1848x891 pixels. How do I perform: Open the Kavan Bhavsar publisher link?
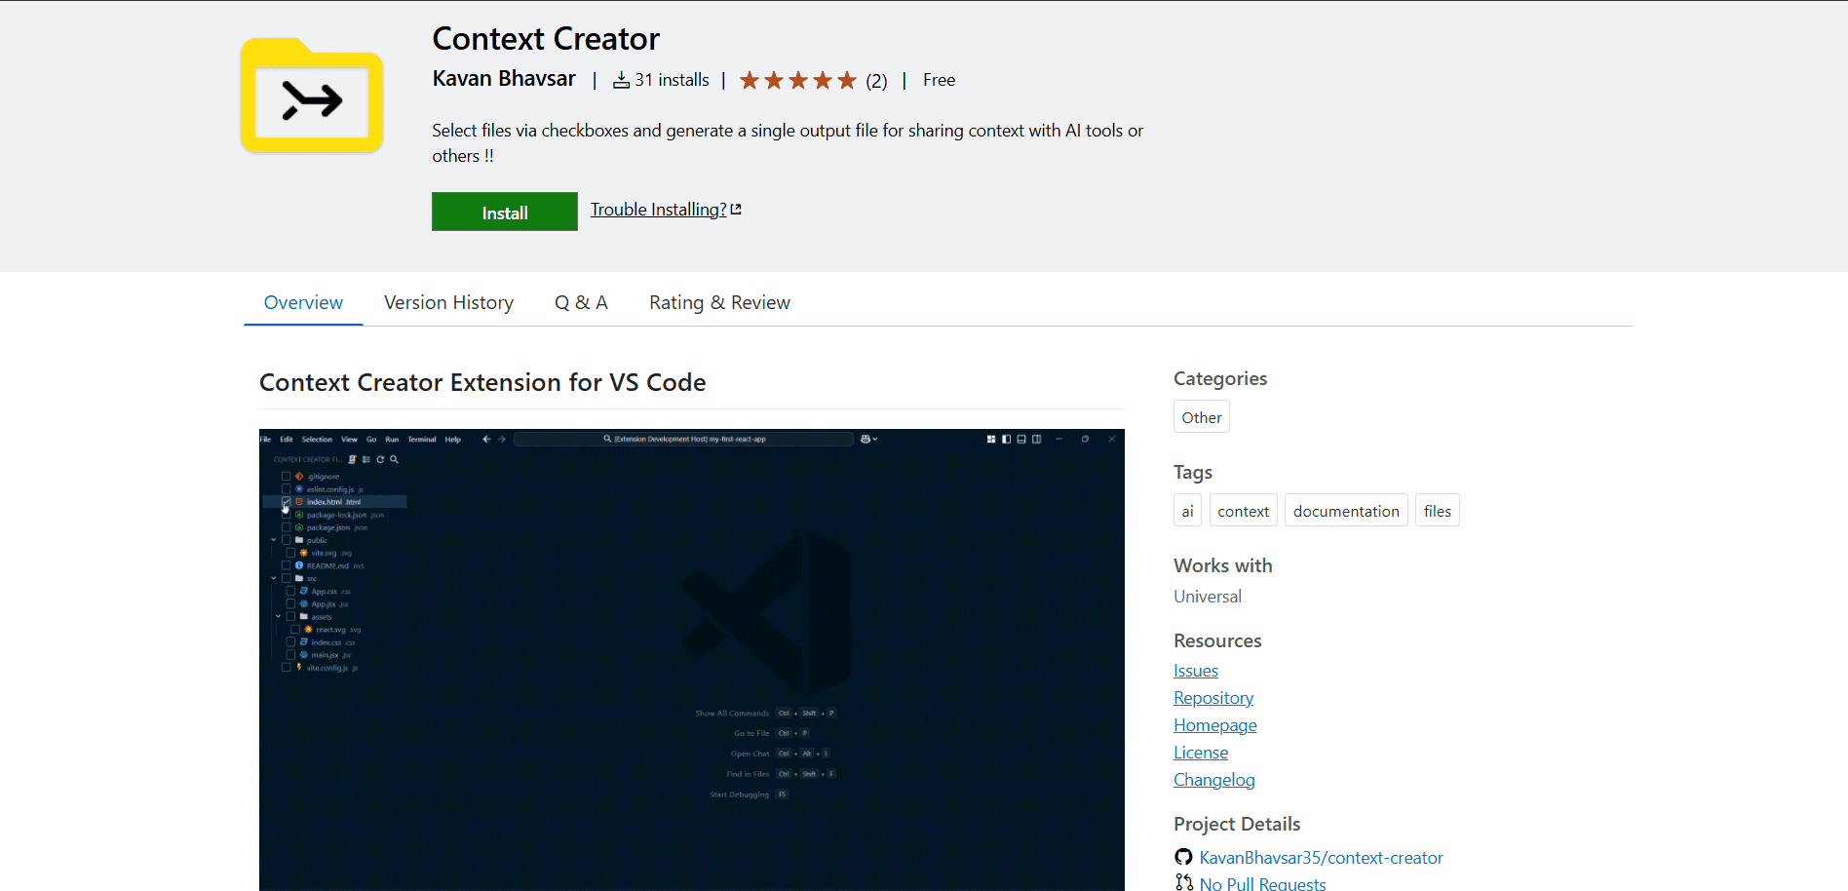tap(504, 79)
